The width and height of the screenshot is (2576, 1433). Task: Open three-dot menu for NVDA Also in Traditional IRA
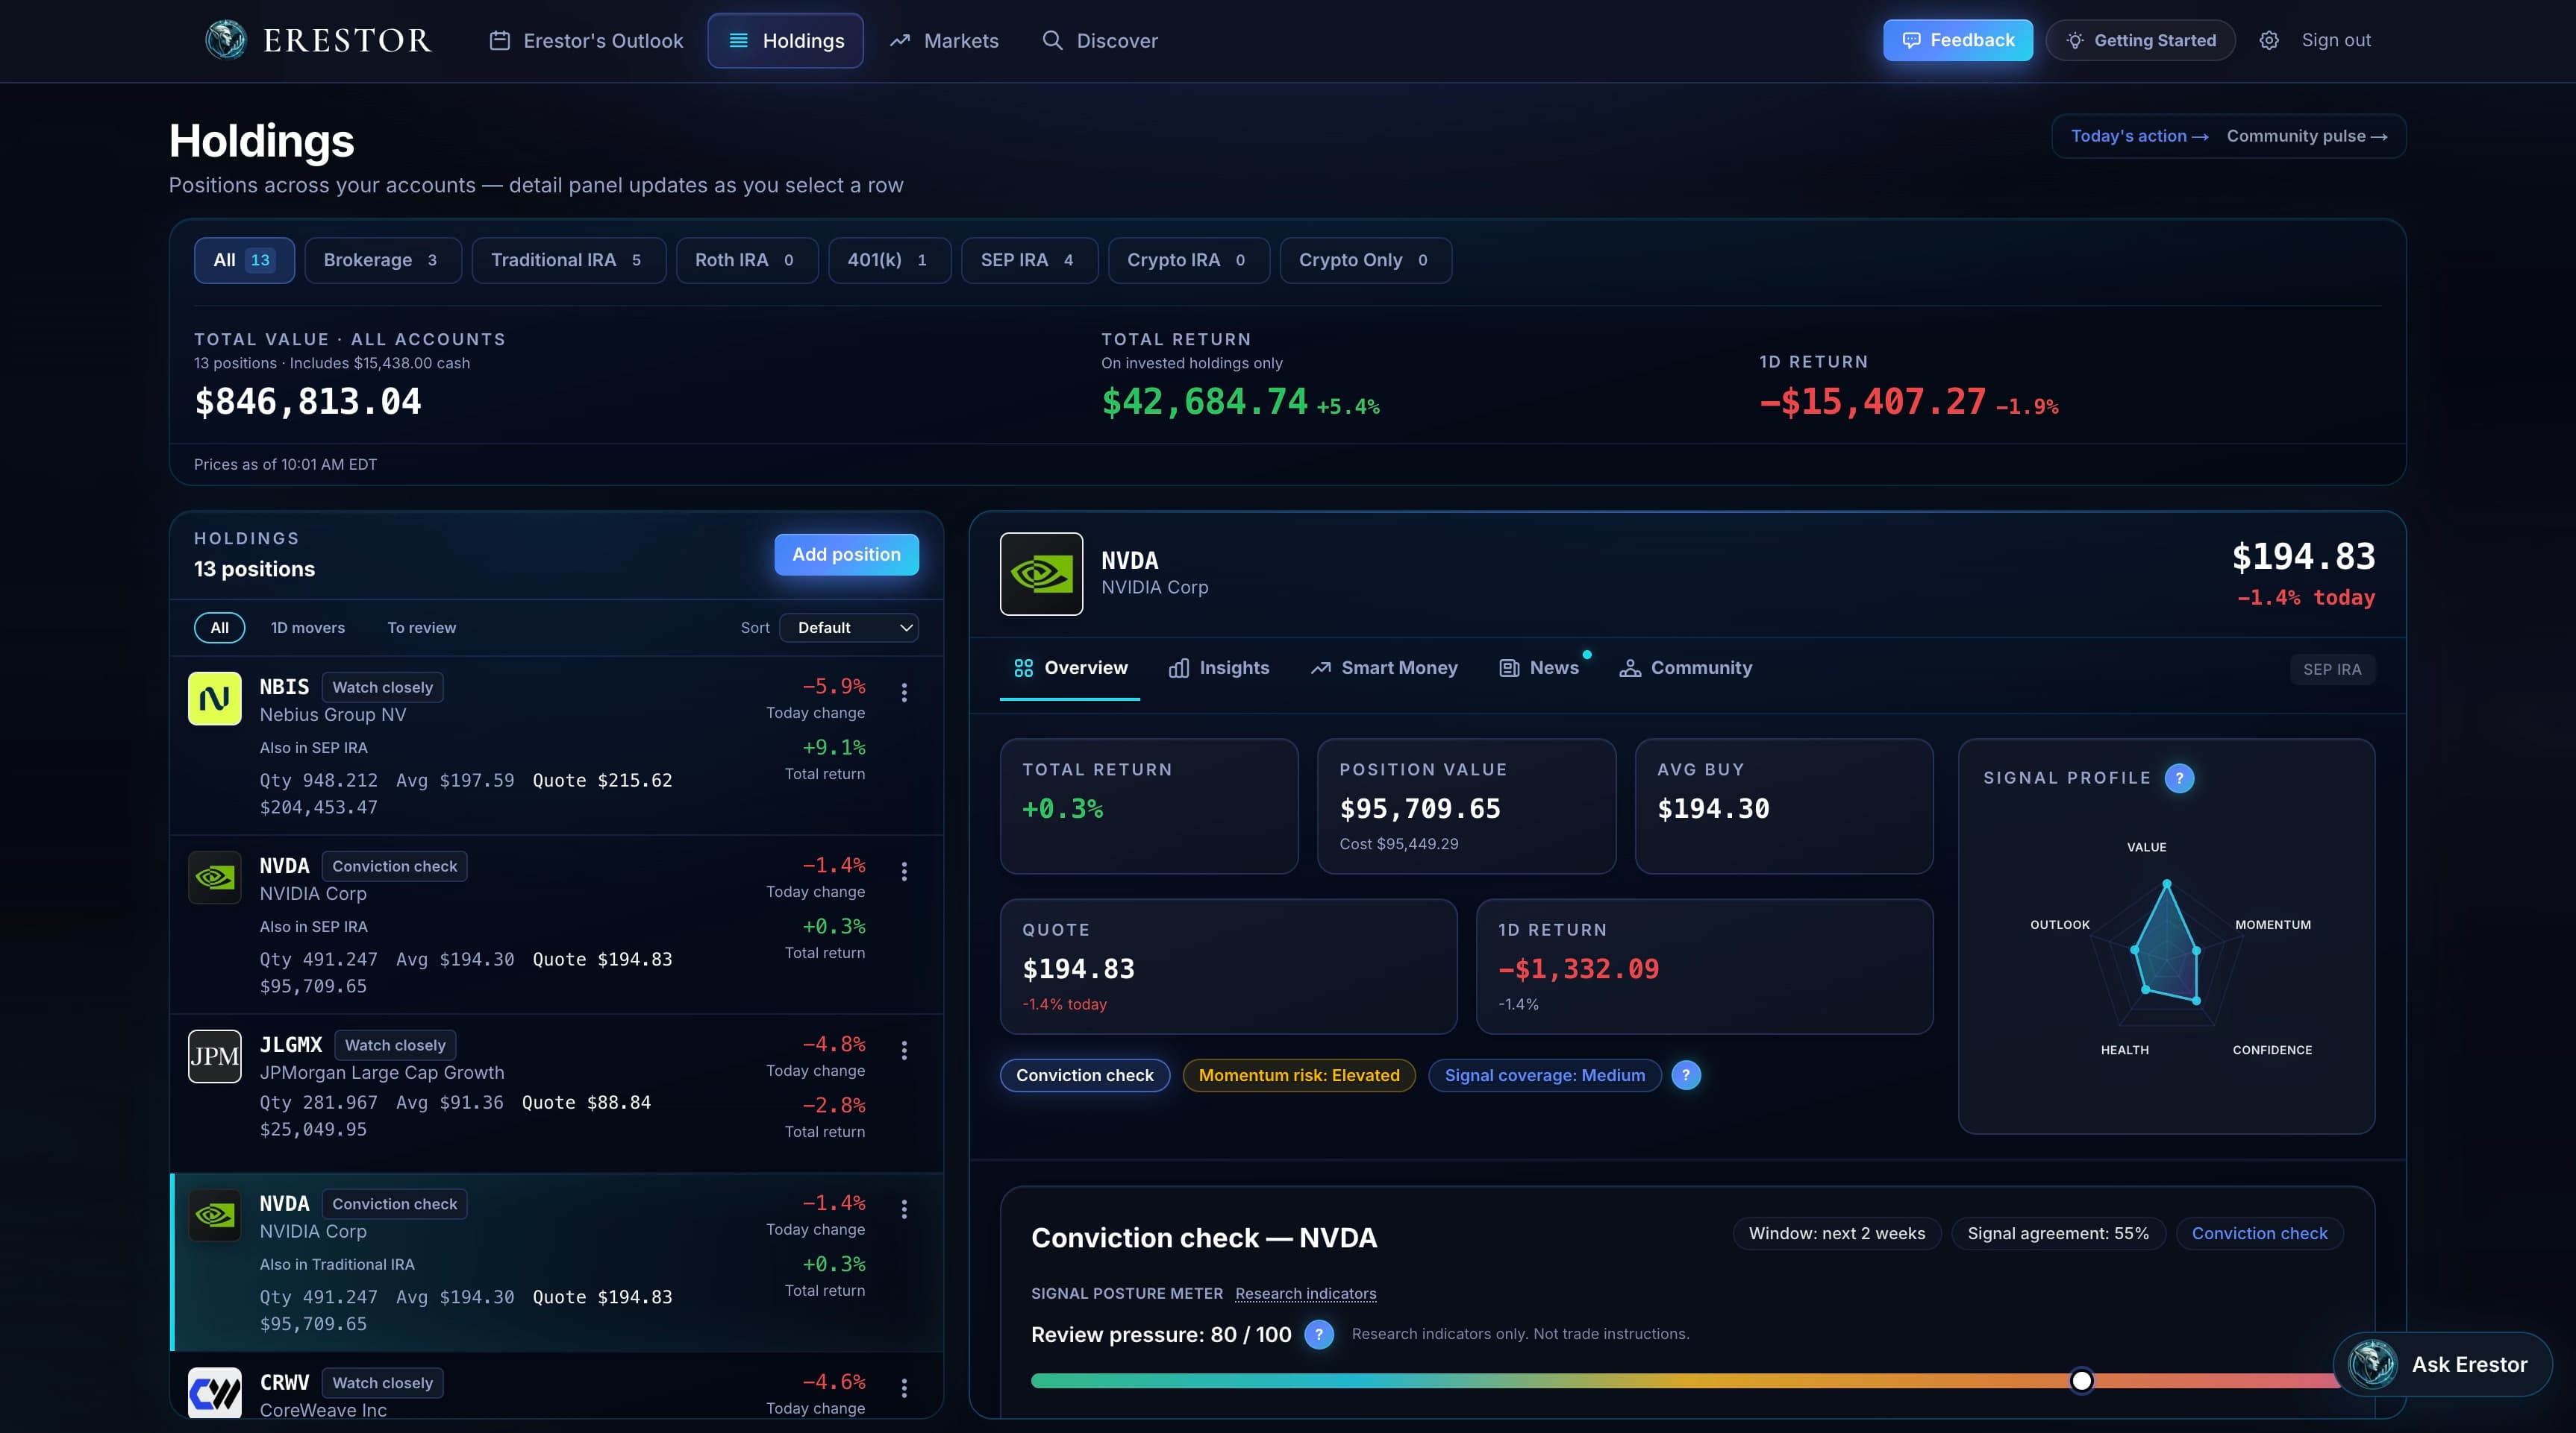coord(904,1209)
